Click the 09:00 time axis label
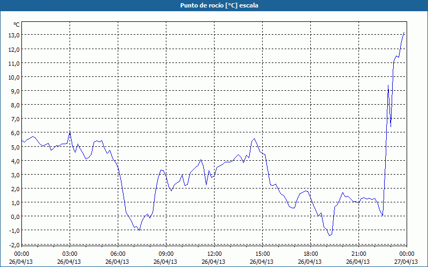Screen dimensions: 428x267 166,254
